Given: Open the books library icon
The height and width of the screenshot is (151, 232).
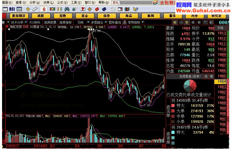Looking at the screenshot, I should point(127,9).
